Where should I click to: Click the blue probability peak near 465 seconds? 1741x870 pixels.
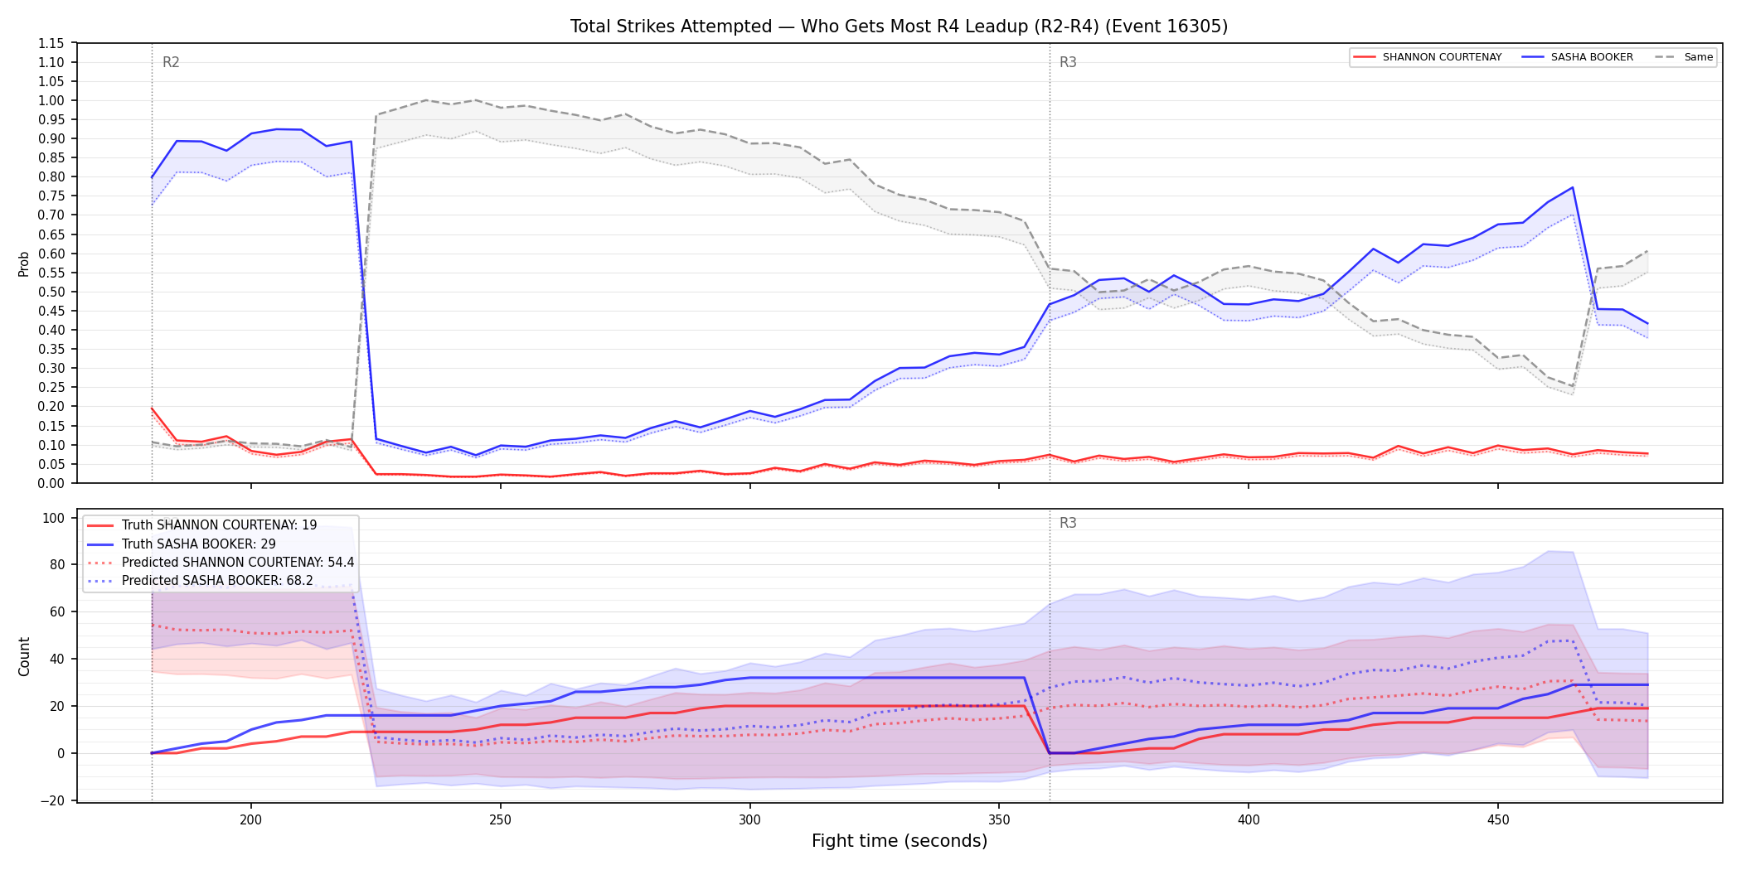click(x=1573, y=187)
